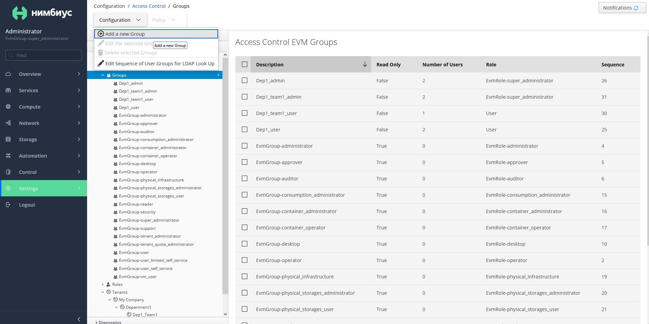Viewport: 649px width, 324px height.
Task: Click the group icon beside Dep1_admin in tree
Action: [x=115, y=83]
